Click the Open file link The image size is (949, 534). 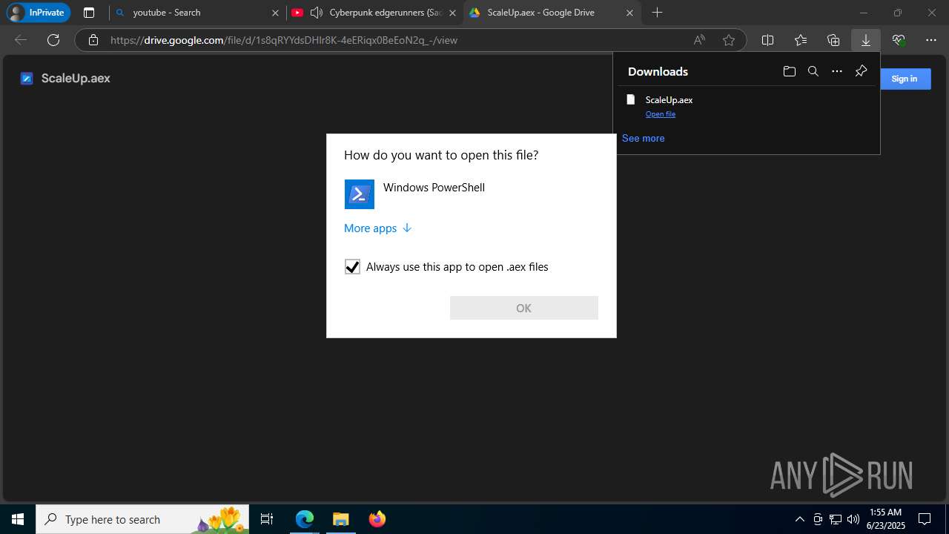660,114
